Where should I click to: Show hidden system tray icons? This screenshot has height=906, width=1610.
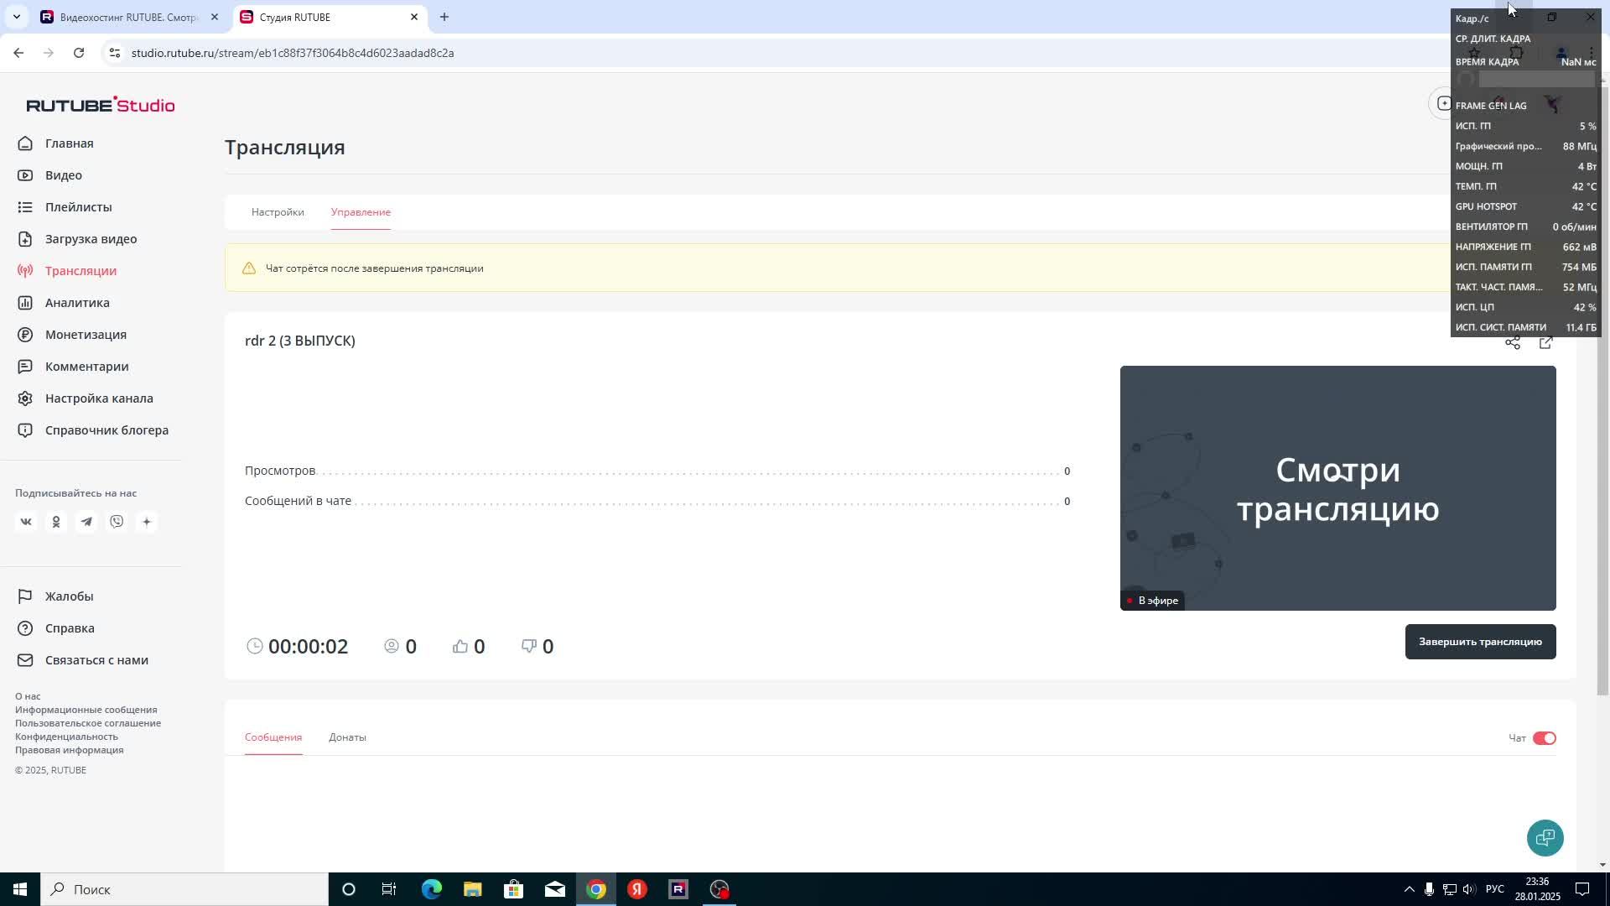click(1409, 889)
